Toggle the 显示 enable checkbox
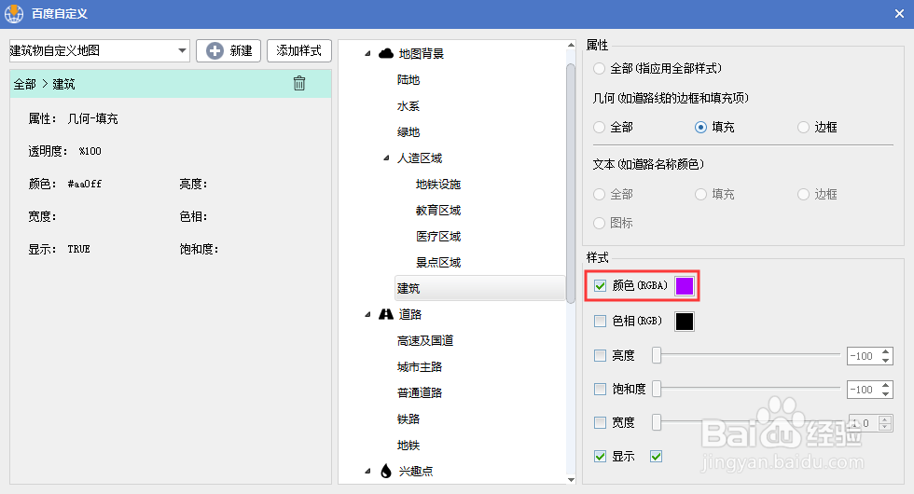Image resolution: width=914 pixels, height=494 pixels. (600, 456)
